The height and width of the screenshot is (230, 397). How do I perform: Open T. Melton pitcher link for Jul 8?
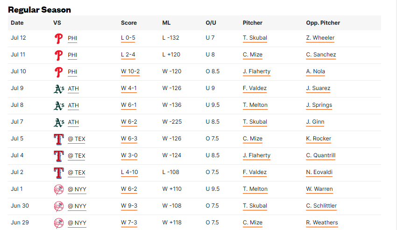click(255, 105)
